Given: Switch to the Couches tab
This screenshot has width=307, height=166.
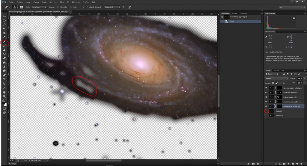Looking at the screenshot, I should click(276, 70).
